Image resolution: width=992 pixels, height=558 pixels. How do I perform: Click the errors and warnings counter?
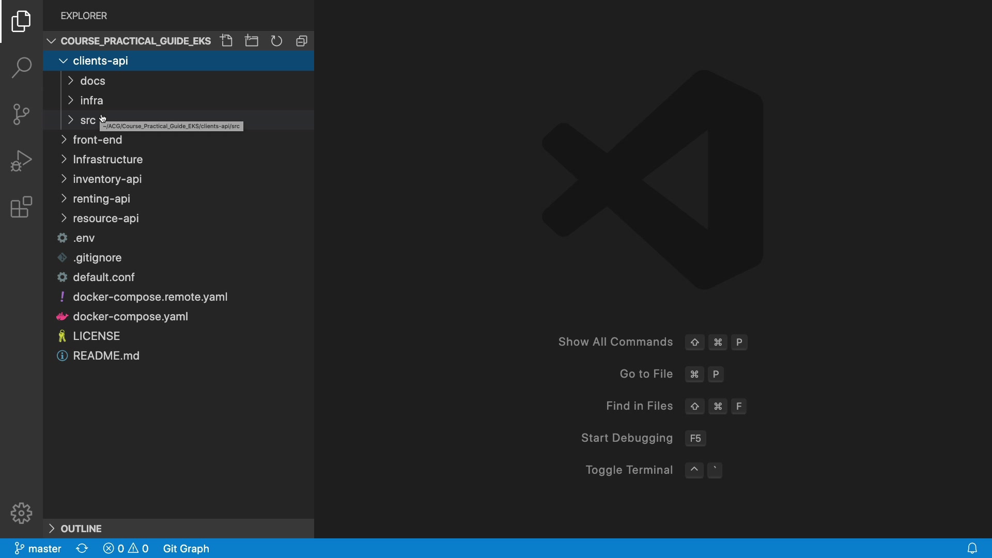[x=126, y=549]
